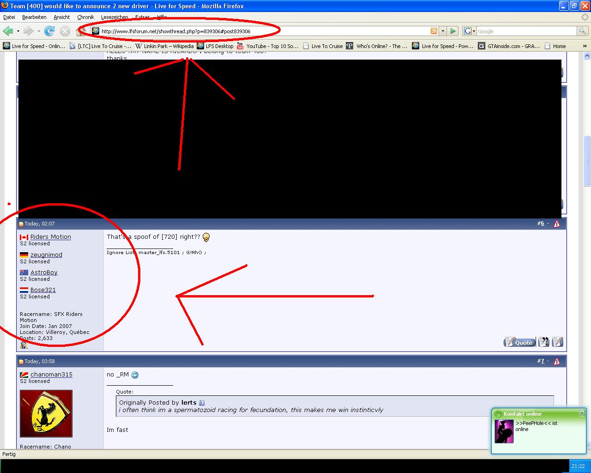
Task: Click chanoman315's Ferrari avatar
Action: [x=46, y=413]
